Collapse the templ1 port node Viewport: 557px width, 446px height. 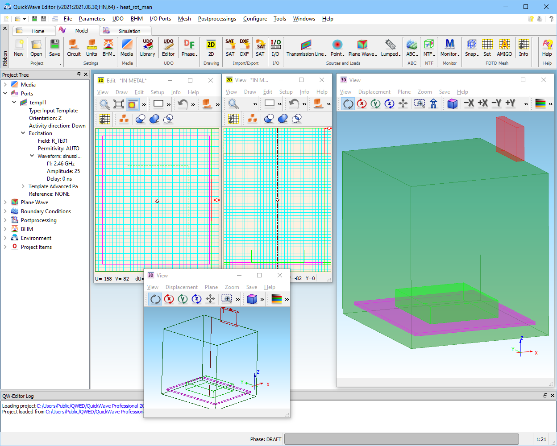click(14, 102)
